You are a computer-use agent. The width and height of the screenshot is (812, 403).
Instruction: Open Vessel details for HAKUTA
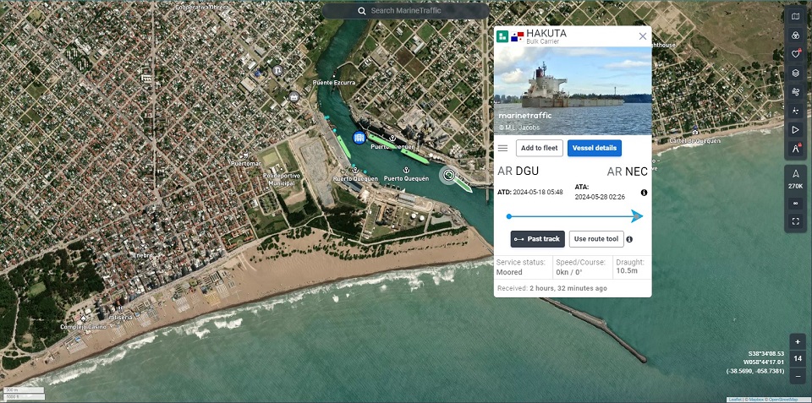point(595,149)
